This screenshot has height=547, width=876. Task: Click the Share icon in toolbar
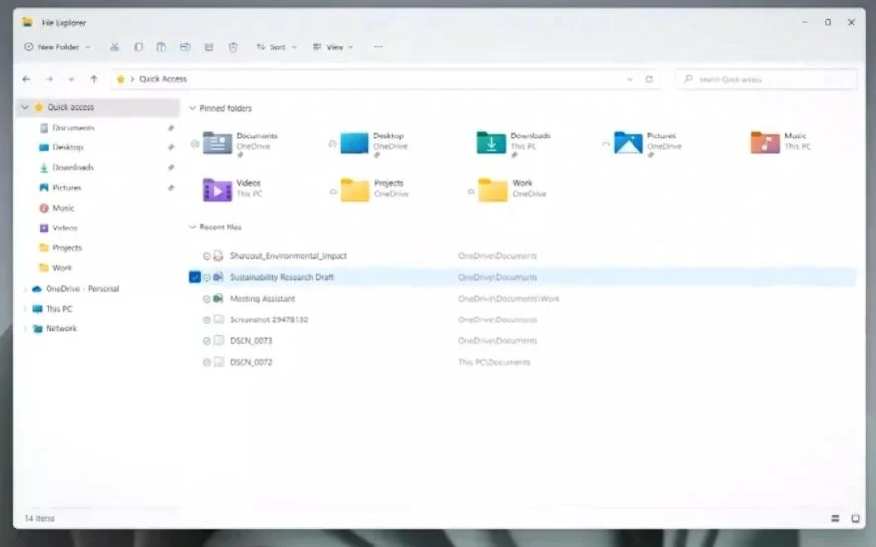[x=209, y=47]
